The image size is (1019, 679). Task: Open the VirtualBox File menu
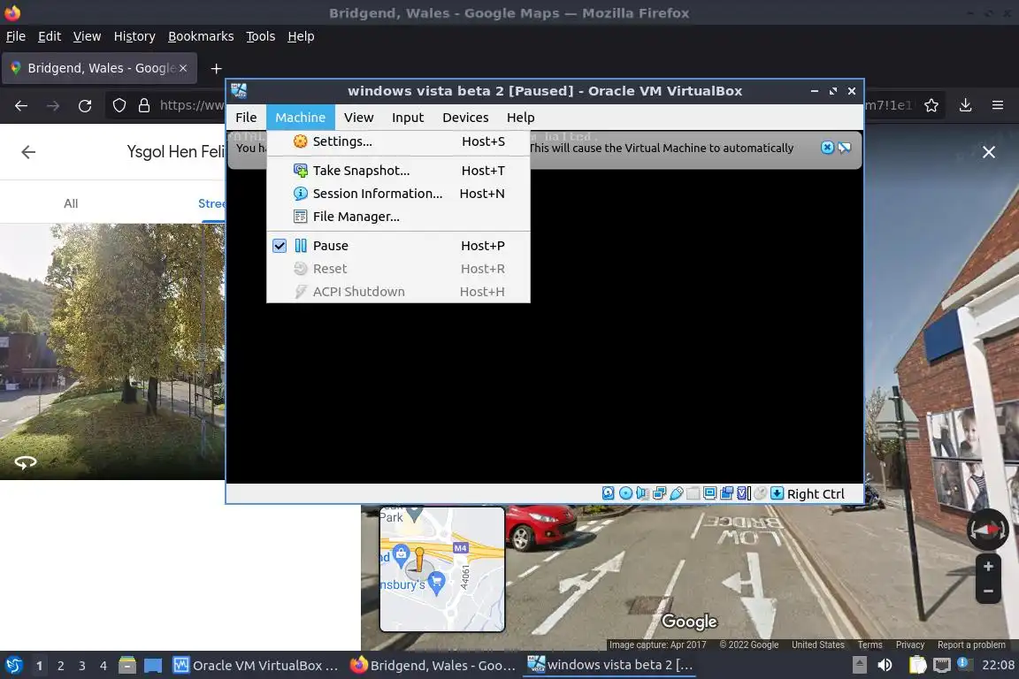tap(246, 118)
